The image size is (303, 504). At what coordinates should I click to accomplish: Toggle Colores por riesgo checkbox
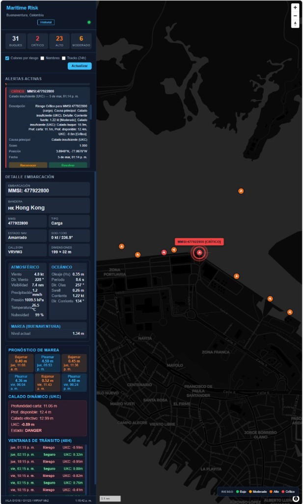coord(7,58)
